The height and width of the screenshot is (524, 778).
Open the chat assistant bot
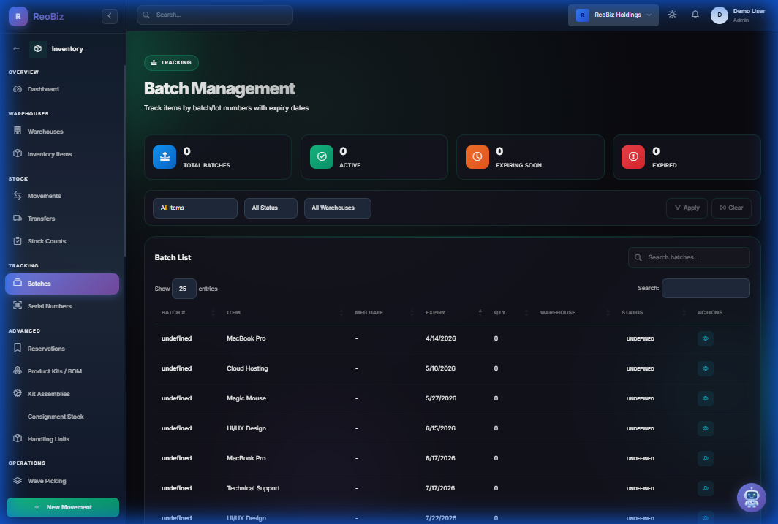(x=751, y=498)
